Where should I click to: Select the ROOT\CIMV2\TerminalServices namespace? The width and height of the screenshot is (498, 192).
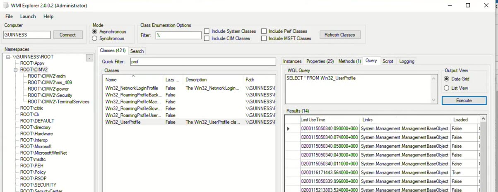[58, 101]
